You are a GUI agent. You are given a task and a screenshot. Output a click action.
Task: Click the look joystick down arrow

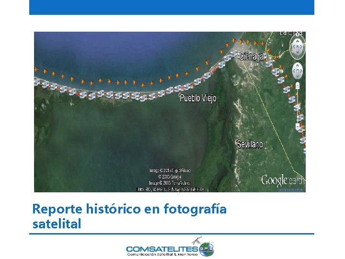tap(297, 52)
